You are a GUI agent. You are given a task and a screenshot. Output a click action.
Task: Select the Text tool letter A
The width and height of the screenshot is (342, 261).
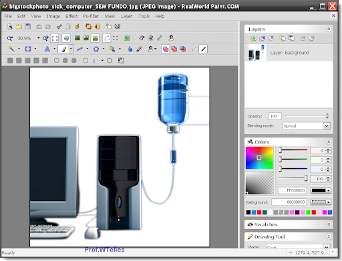point(47,49)
